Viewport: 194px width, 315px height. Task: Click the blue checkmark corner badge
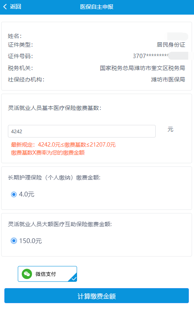tap(73, 278)
